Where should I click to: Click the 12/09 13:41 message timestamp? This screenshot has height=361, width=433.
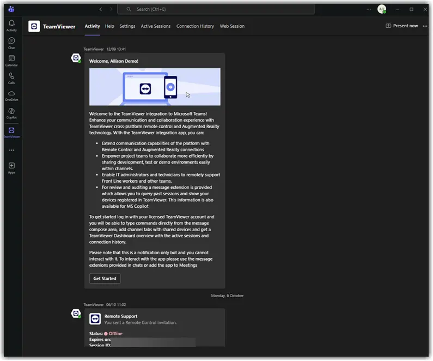pos(116,49)
